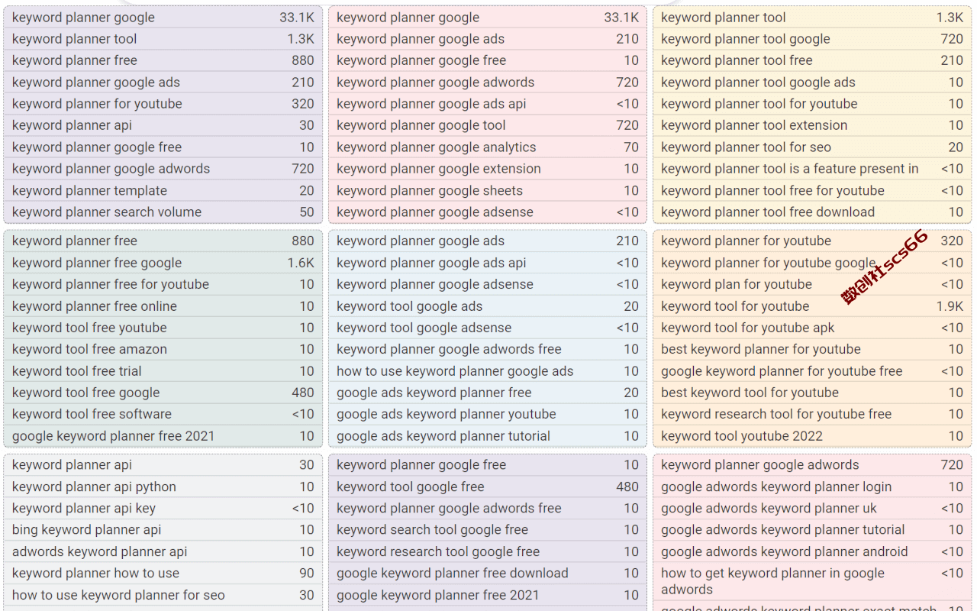Choose 'google adwords keyword planner android' entry
The image size is (977, 611).
812,551
